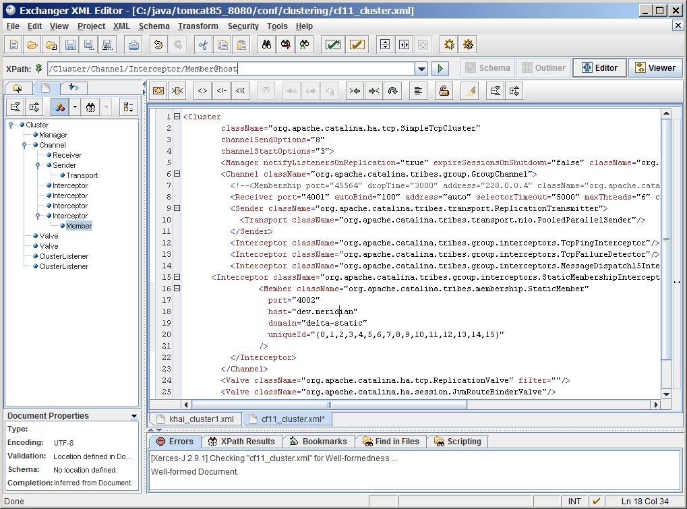
Task: Open a file using the Open folder icon
Action: pos(32,44)
